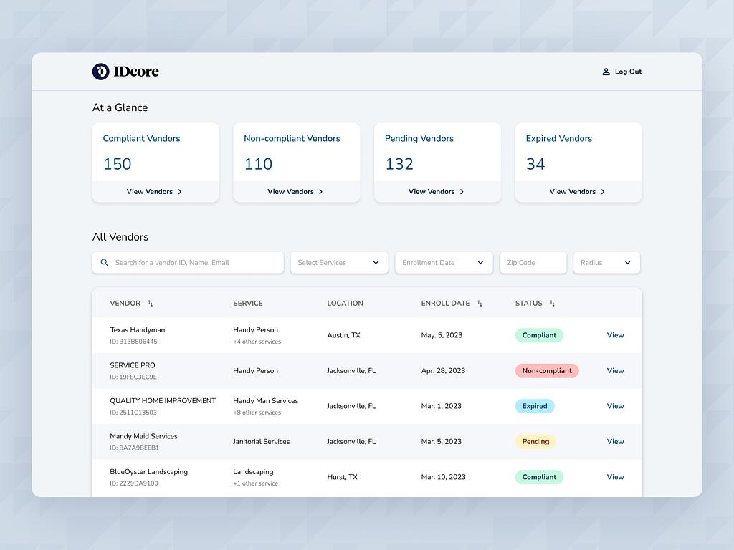Click the IDcore logo icon

(x=100, y=72)
